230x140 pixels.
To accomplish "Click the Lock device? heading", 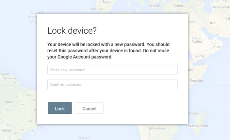I will (72, 31).
